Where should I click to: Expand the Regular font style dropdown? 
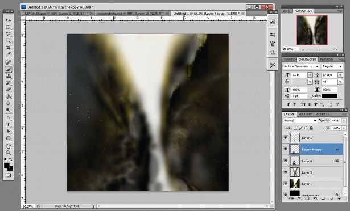click(x=332, y=66)
